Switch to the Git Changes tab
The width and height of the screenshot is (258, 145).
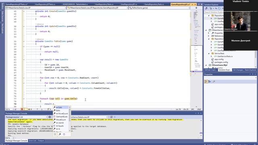tap(238, 70)
